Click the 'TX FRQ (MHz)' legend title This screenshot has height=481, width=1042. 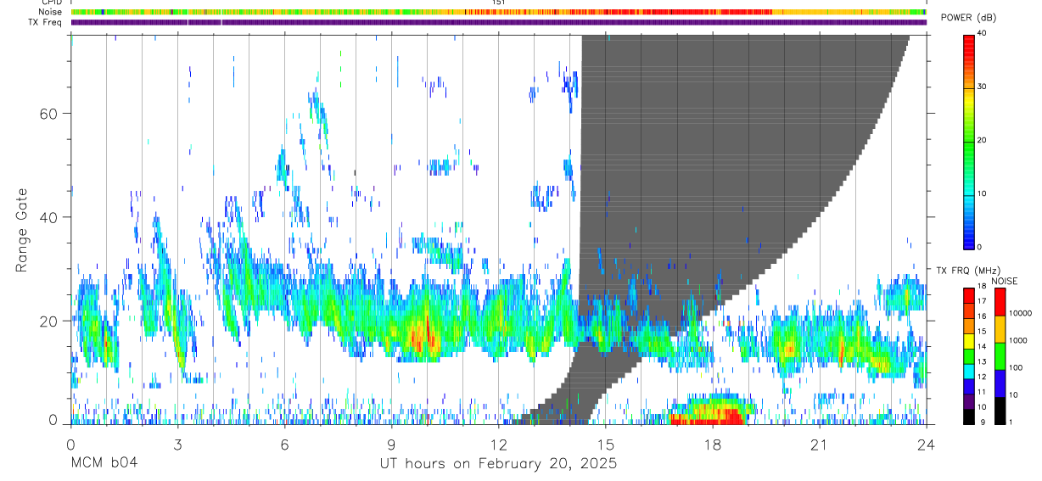[x=966, y=271]
